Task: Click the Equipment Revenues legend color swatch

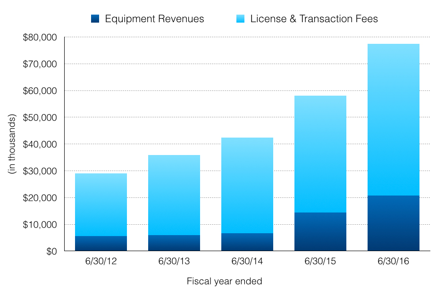Action: coord(95,19)
